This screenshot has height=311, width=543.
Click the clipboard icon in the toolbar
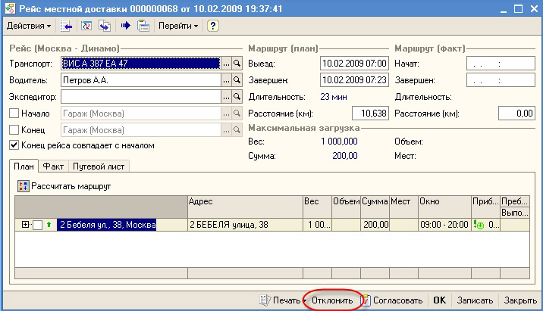click(x=142, y=26)
